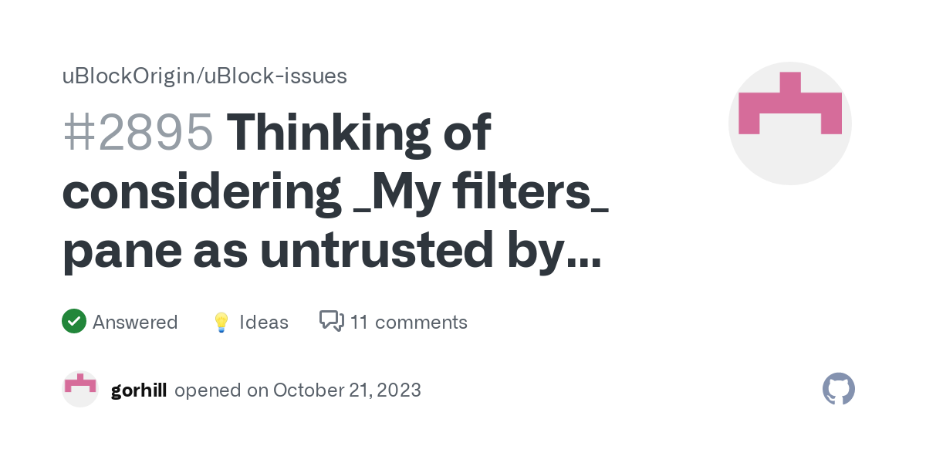Click the large pink avatar in the circle

coord(789,123)
